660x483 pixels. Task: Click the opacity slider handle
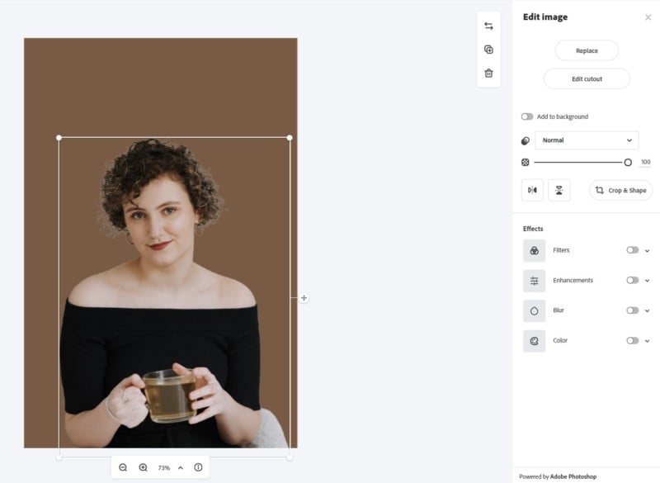pos(628,163)
